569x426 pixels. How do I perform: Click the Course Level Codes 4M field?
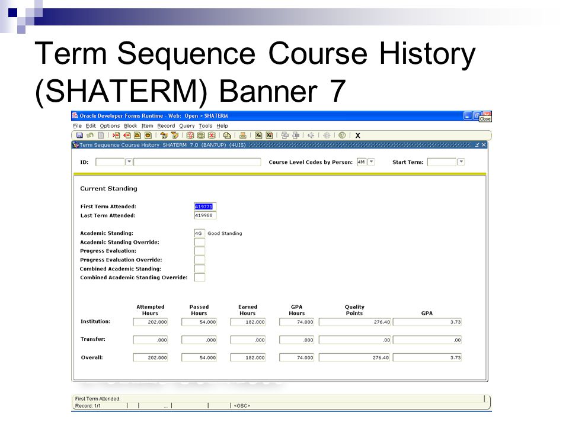pos(362,162)
